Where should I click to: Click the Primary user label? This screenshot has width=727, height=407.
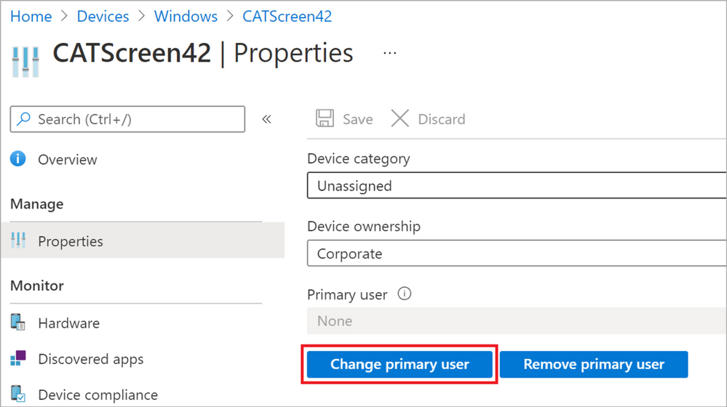point(347,294)
